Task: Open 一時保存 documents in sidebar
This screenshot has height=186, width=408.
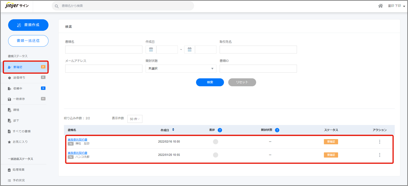Action: [19, 99]
